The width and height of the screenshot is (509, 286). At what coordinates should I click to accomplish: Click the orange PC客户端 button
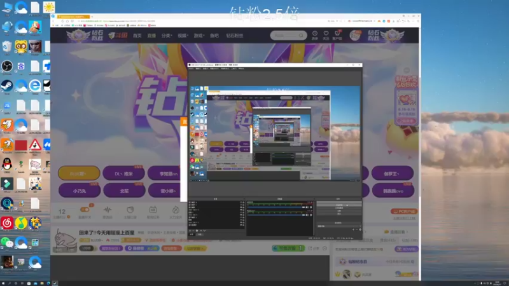[x=404, y=212]
